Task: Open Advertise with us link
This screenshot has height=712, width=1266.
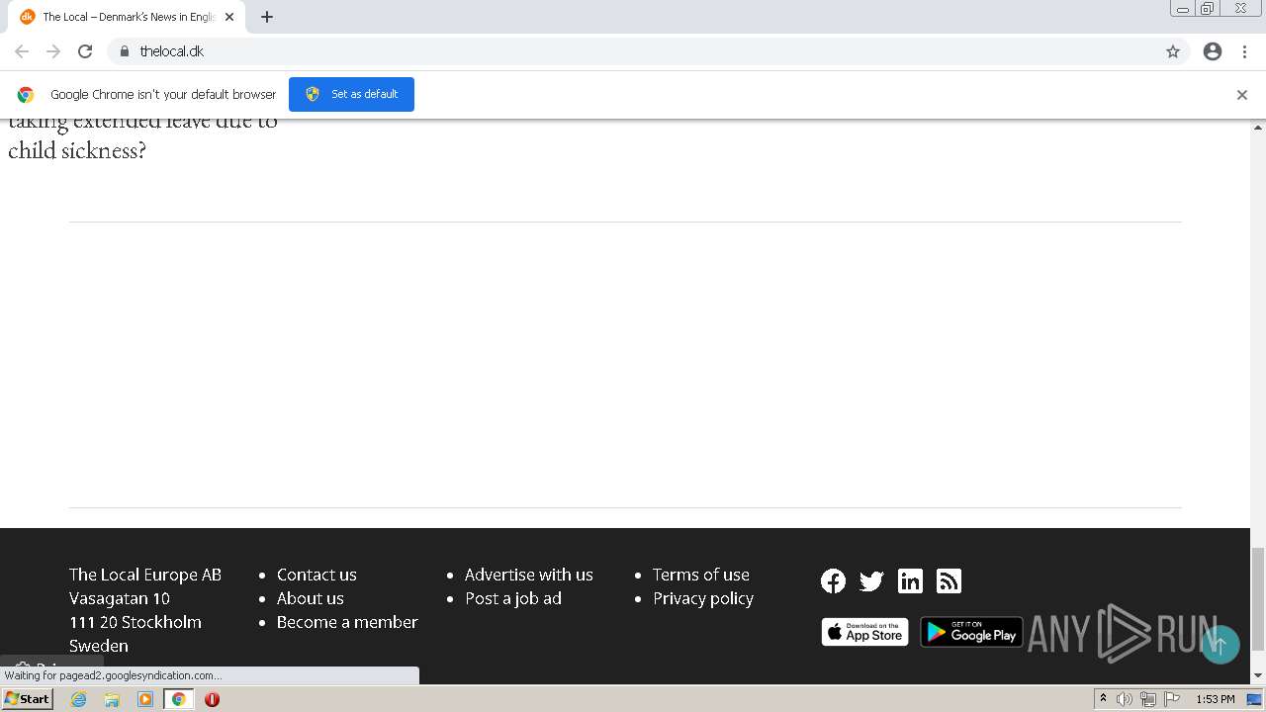Action: pyautogui.click(x=529, y=575)
